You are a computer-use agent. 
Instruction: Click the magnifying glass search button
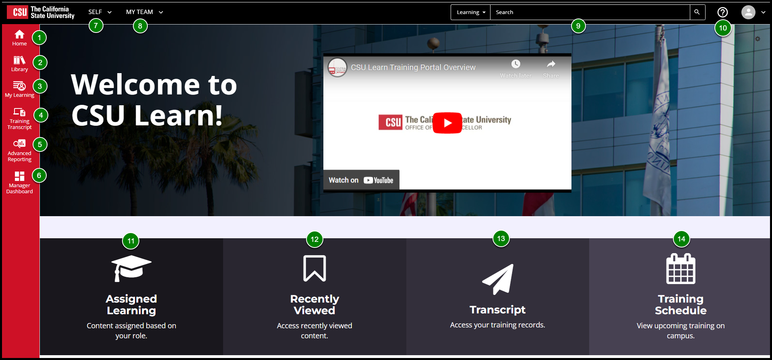click(x=697, y=12)
